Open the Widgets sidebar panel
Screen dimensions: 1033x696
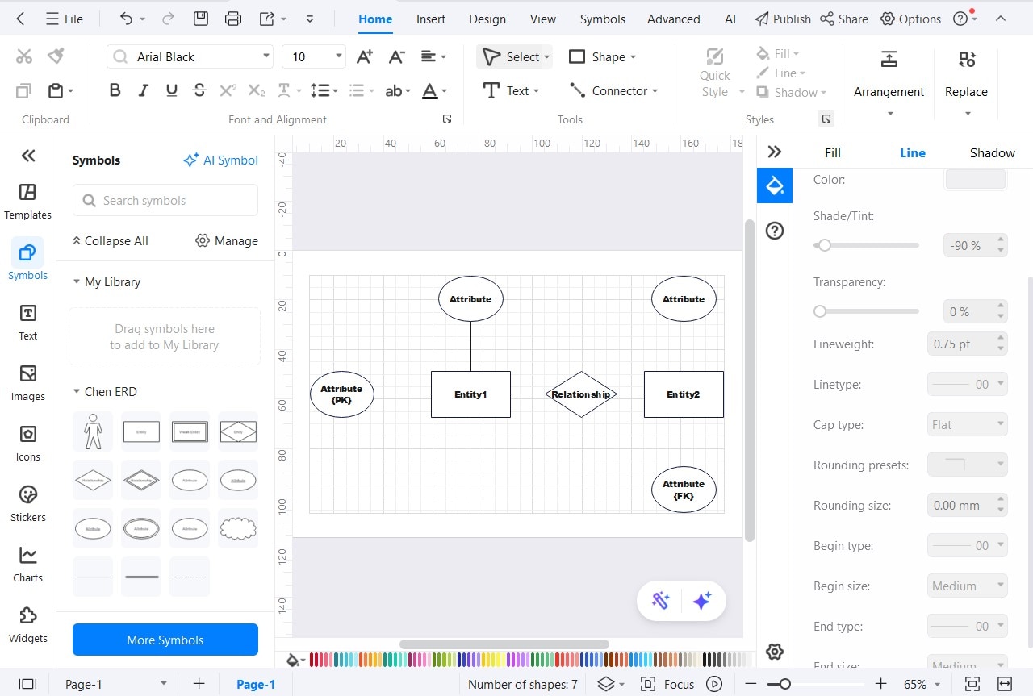[x=27, y=624]
